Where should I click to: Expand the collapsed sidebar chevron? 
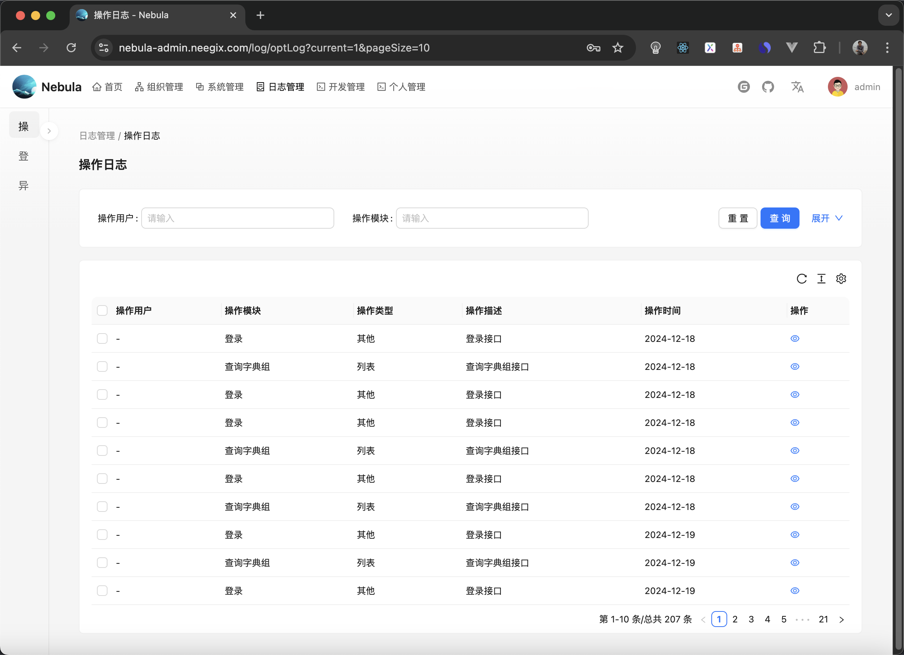pos(49,131)
